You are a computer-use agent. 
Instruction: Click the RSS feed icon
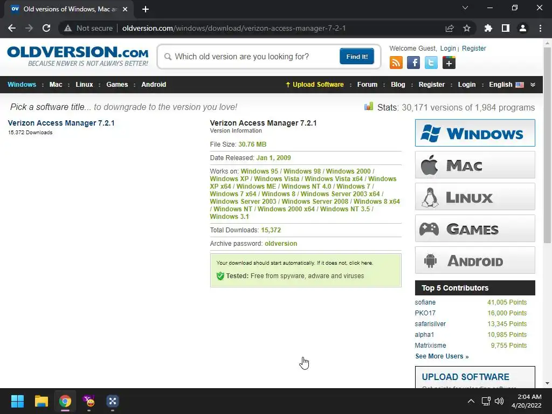[x=396, y=63]
